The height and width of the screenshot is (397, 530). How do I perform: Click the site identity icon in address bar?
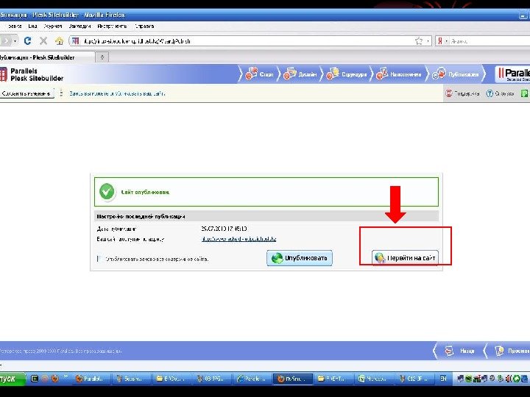pos(76,41)
